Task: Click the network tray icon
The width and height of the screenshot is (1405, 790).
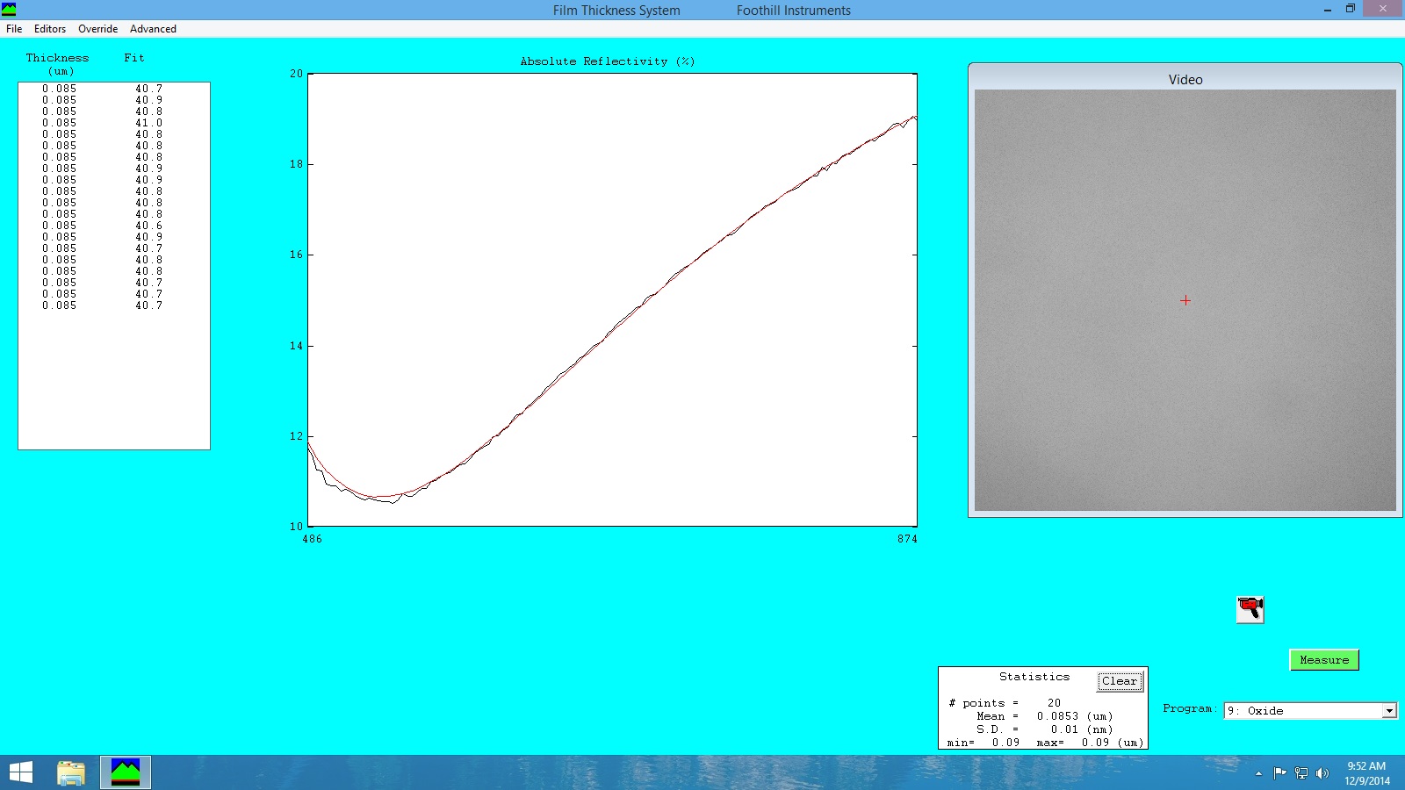Action: coord(1301,773)
